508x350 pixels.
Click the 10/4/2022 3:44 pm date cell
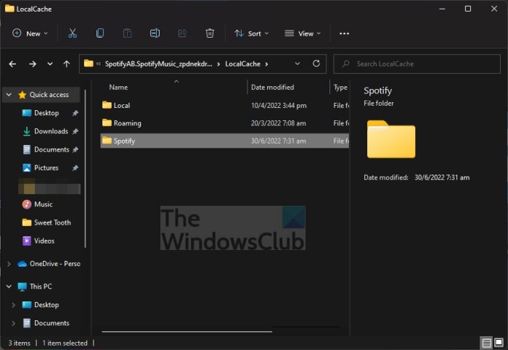click(x=279, y=106)
